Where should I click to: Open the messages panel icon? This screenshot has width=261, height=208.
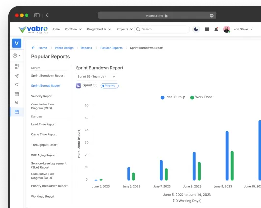(x=207, y=29)
